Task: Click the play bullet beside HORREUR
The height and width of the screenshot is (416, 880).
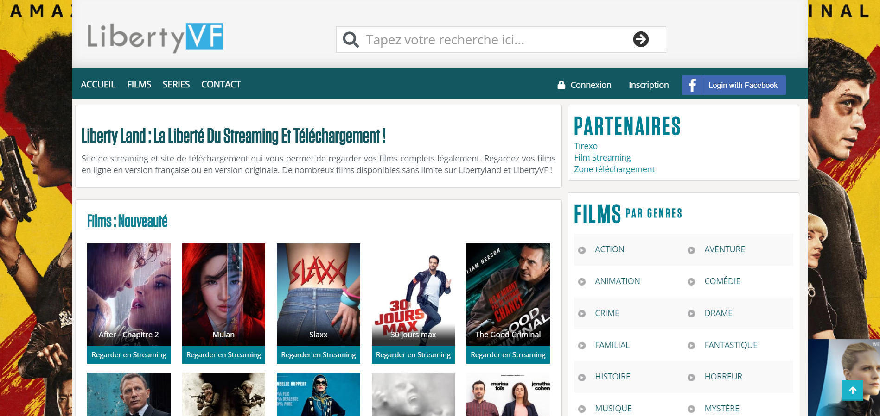Action: click(x=691, y=378)
